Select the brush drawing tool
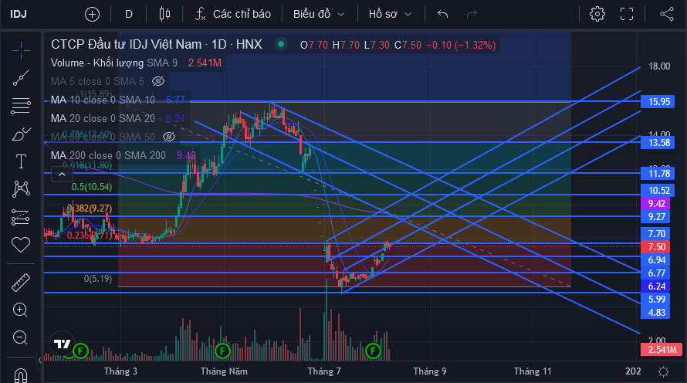 click(x=21, y=134)
